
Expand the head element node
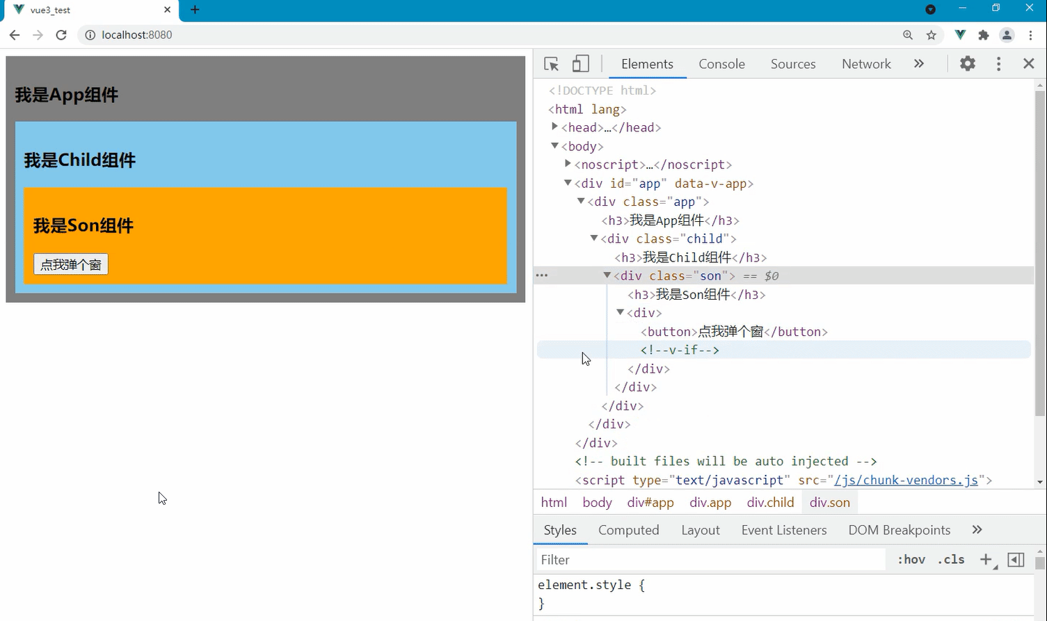(x=554, y=127)
